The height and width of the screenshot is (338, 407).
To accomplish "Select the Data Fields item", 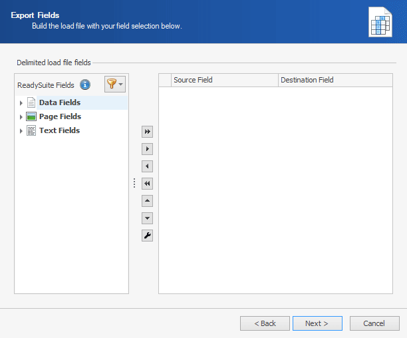I will click(x=59, y=102).
